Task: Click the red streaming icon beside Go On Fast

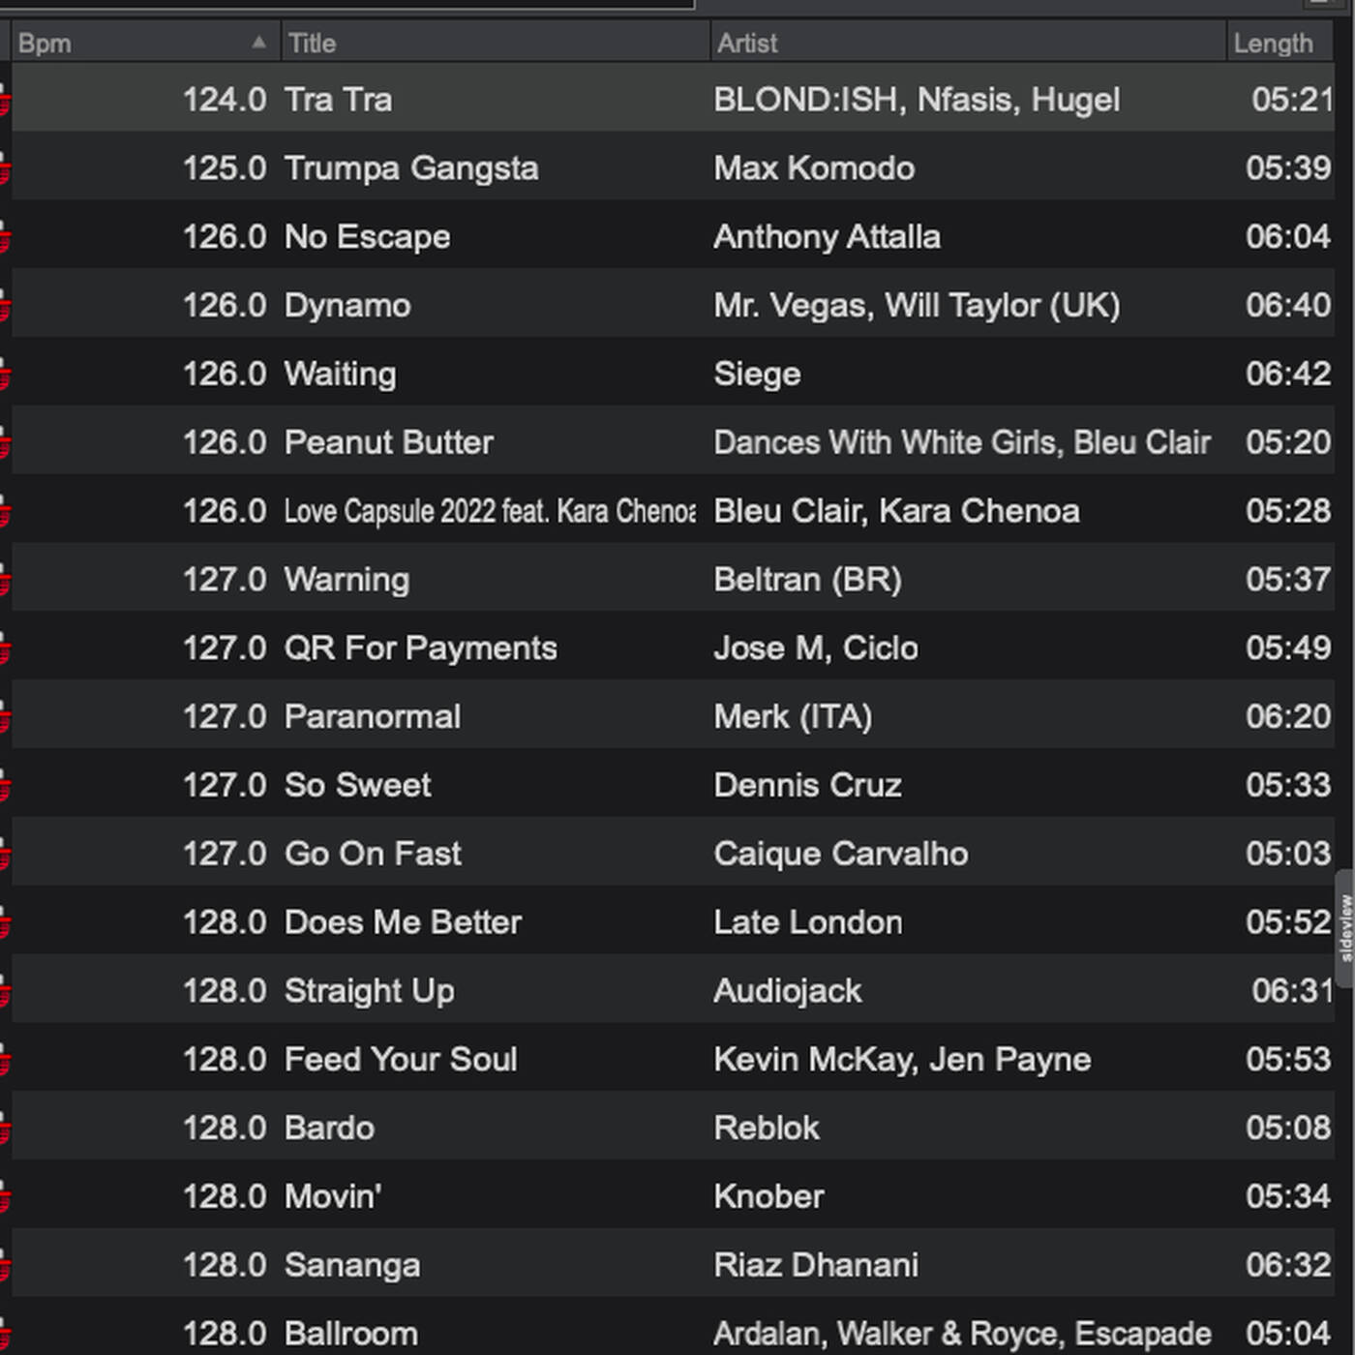Action: point(4,855)
